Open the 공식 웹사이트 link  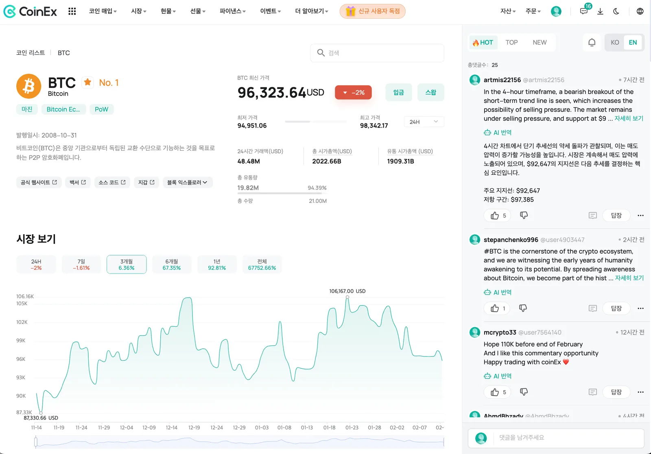39,182
